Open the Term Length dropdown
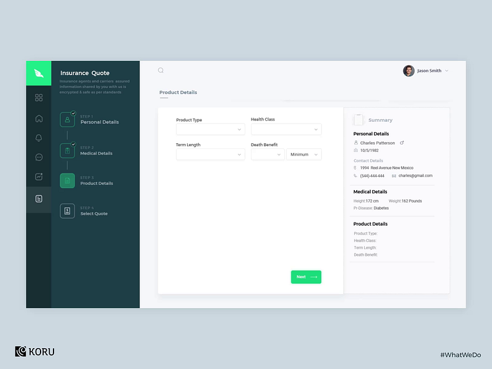The height and width of the screenshot is (369, 492). [210, 154]
